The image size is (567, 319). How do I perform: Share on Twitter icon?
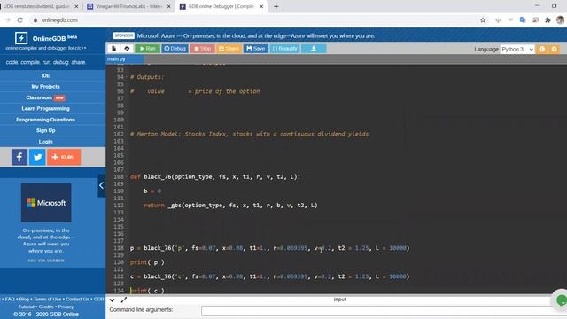coord(37,157)
